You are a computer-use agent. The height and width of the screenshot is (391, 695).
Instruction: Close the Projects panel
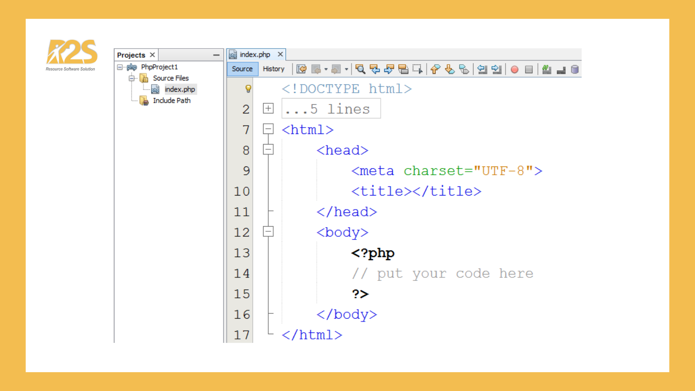point(152,55)
